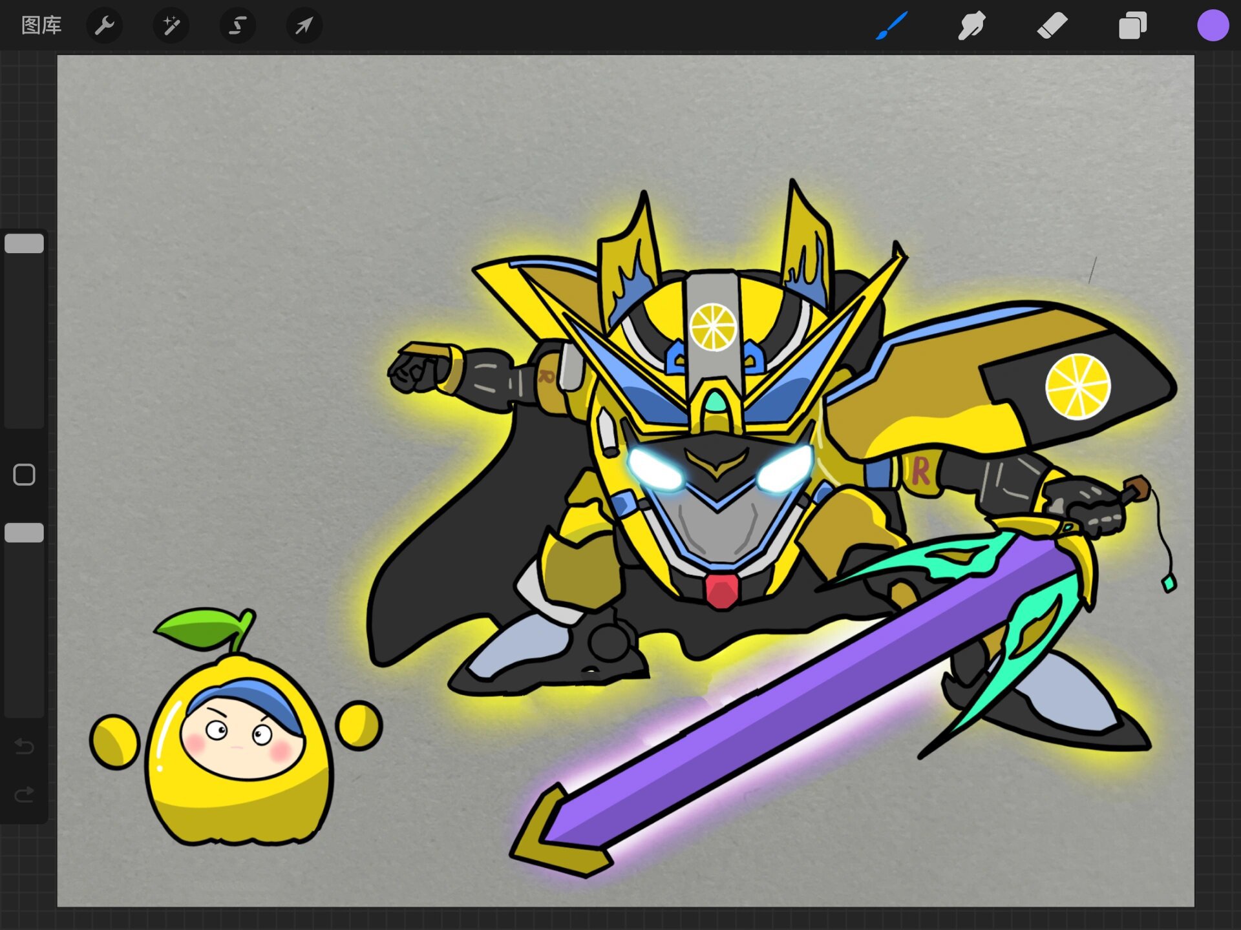Screen dimensions: 1241x930
Task: Open the Adjustments magic wand menu
Action: [x=171, y=26]
